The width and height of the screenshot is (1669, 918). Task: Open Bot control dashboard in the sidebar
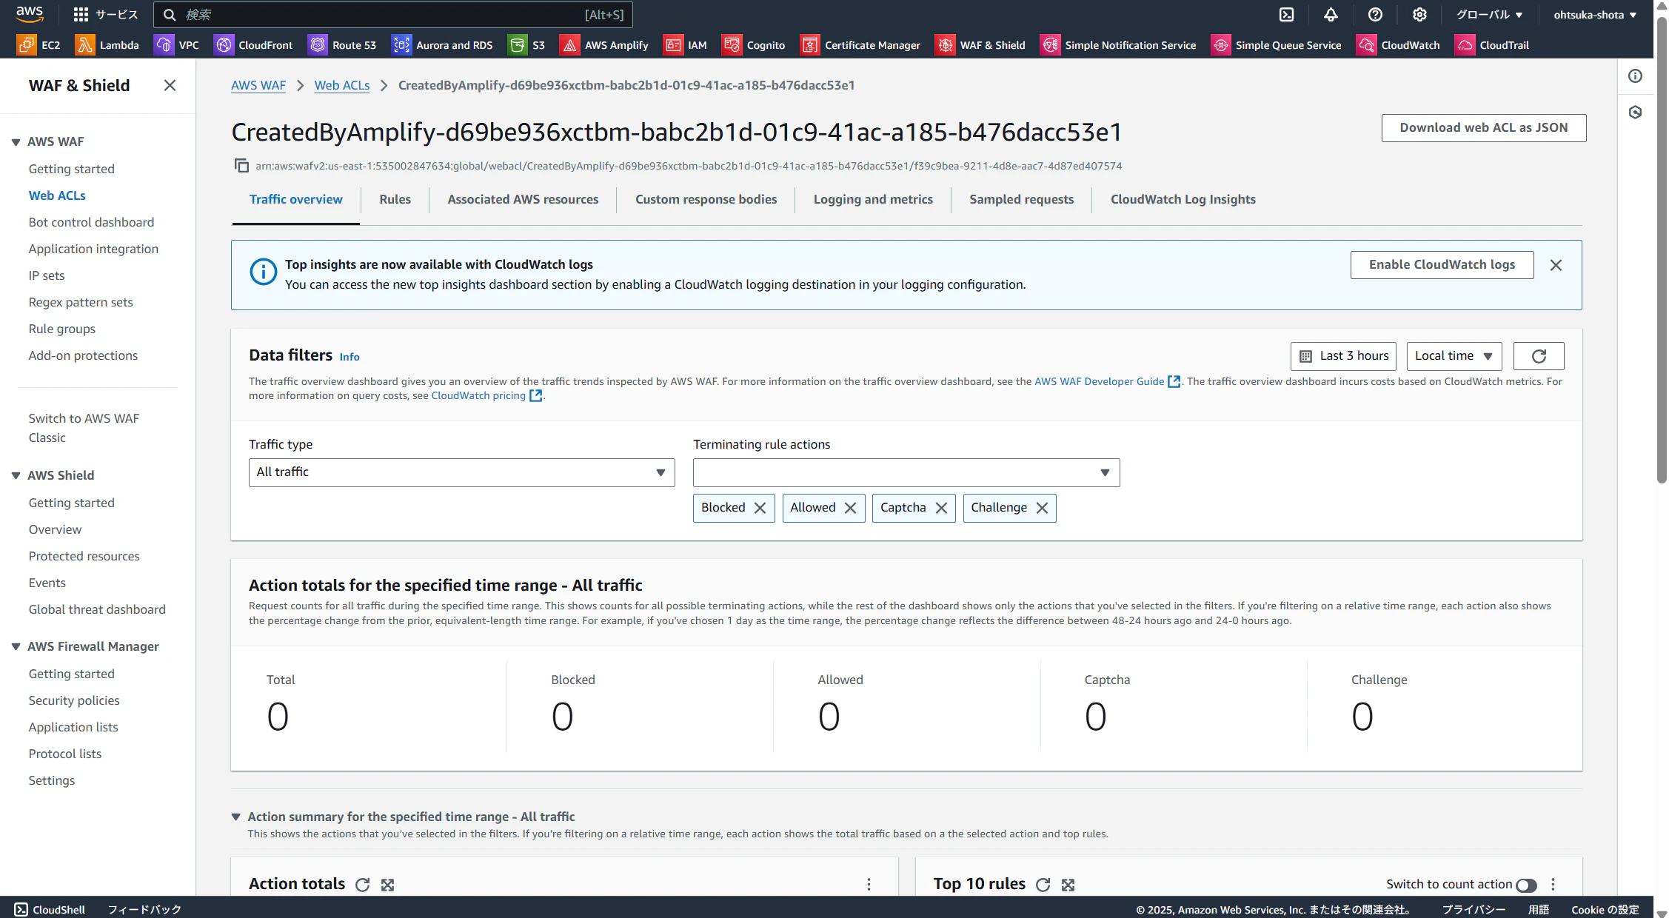point(91,222)
